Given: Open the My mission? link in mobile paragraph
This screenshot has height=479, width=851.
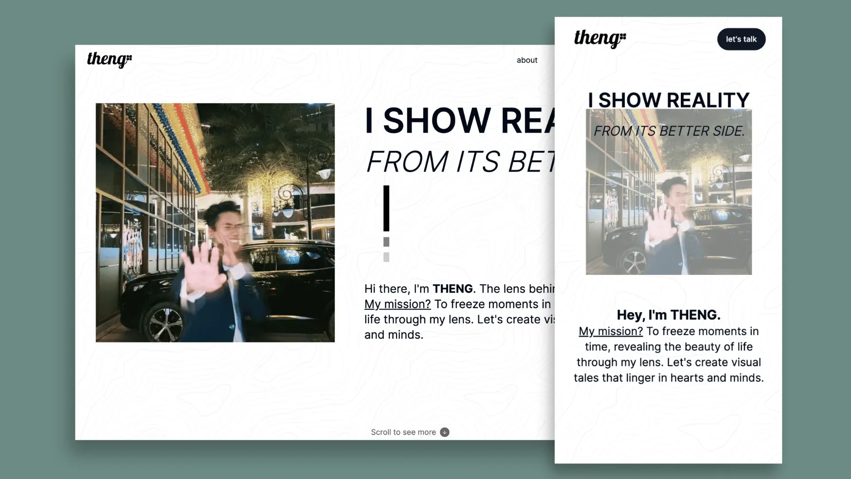Looking at the screenshot, I should [610, 331].
